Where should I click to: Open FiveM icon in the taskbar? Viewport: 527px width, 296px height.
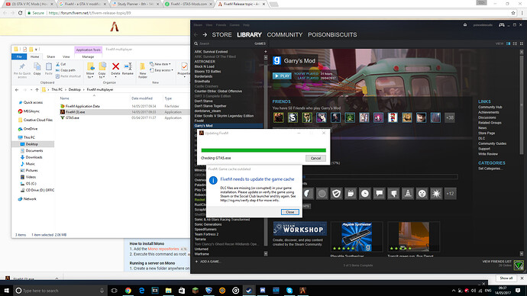pyautogui.click(x=302, y=291)
